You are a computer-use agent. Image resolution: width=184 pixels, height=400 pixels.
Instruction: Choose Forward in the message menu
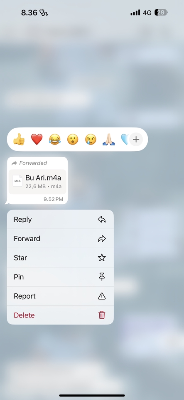60,238
